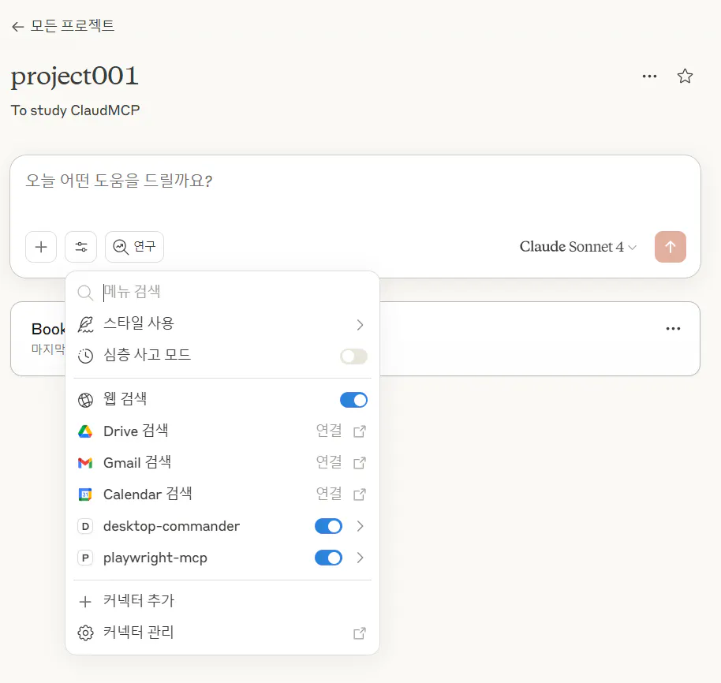Disable the playwright-mcp toggle
Image resolution: width=721 pixels, height=683 pixels.
pos(328,558)
